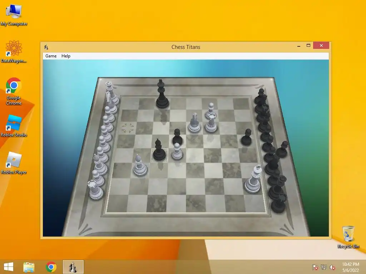Image resolution: width=366 pixels, height=274 pixels.
Task: Open File Explorer from taskbar
Action: (29, 267)
